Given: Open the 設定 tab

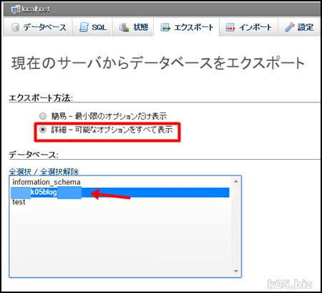Looking at the screenshot, I should 298,27.
